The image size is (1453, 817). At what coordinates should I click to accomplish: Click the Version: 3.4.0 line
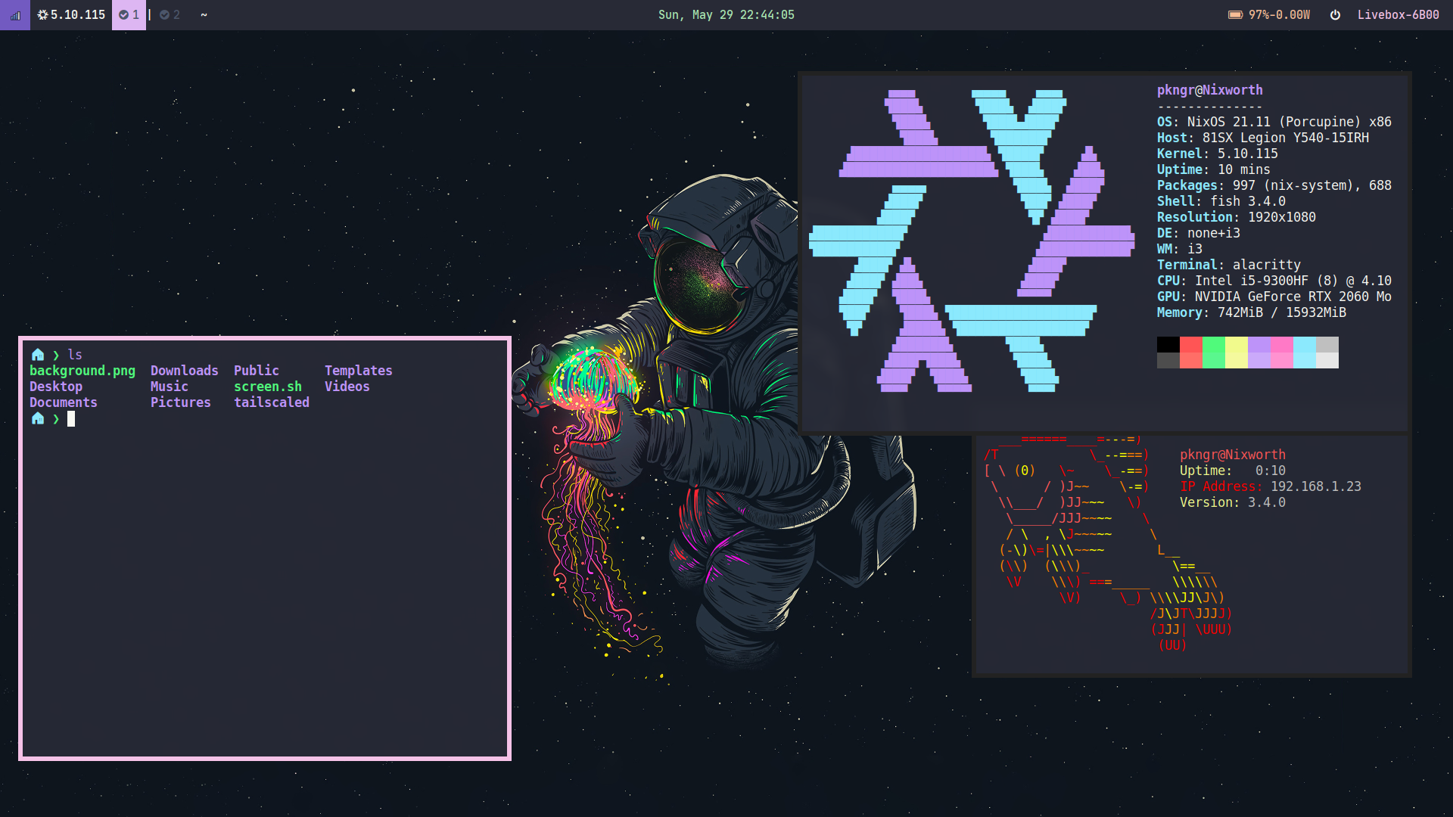tap(1232, 502)
